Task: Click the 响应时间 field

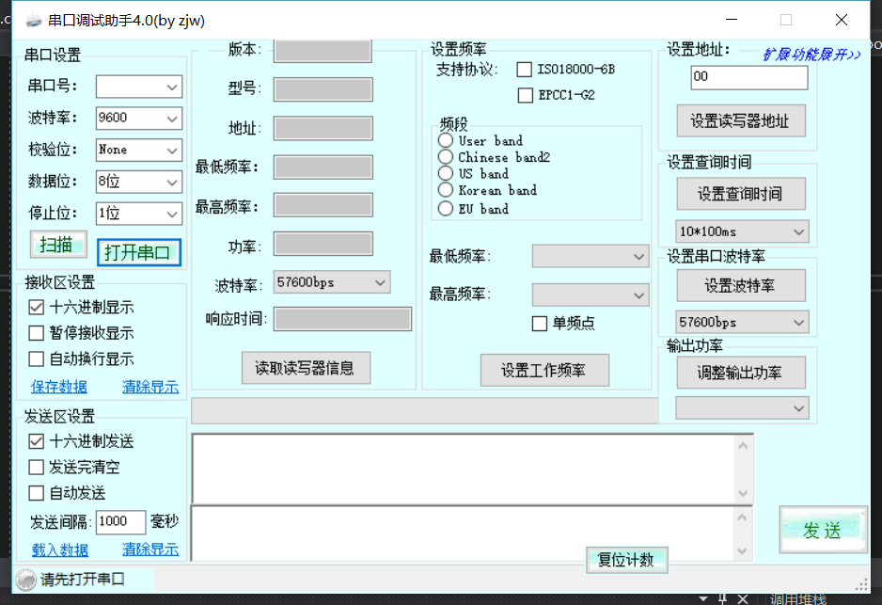Action: [x=342, y=319]
